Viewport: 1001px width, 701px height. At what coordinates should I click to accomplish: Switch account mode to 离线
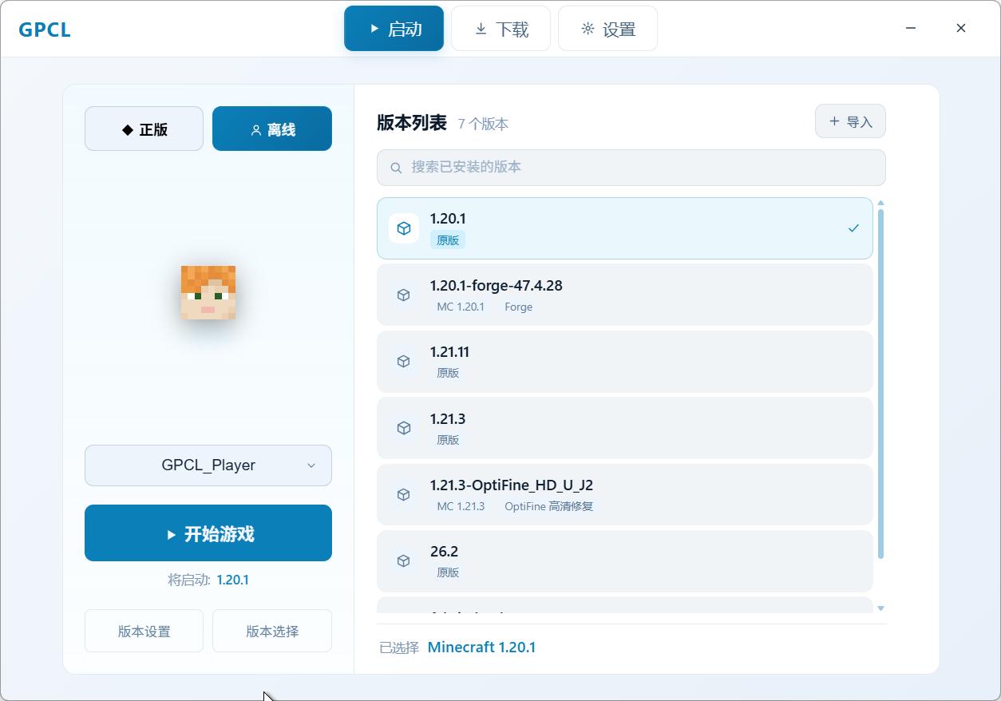(272, 129)
